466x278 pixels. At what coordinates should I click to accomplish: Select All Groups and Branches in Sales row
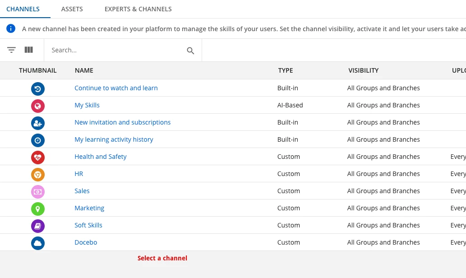383,191
